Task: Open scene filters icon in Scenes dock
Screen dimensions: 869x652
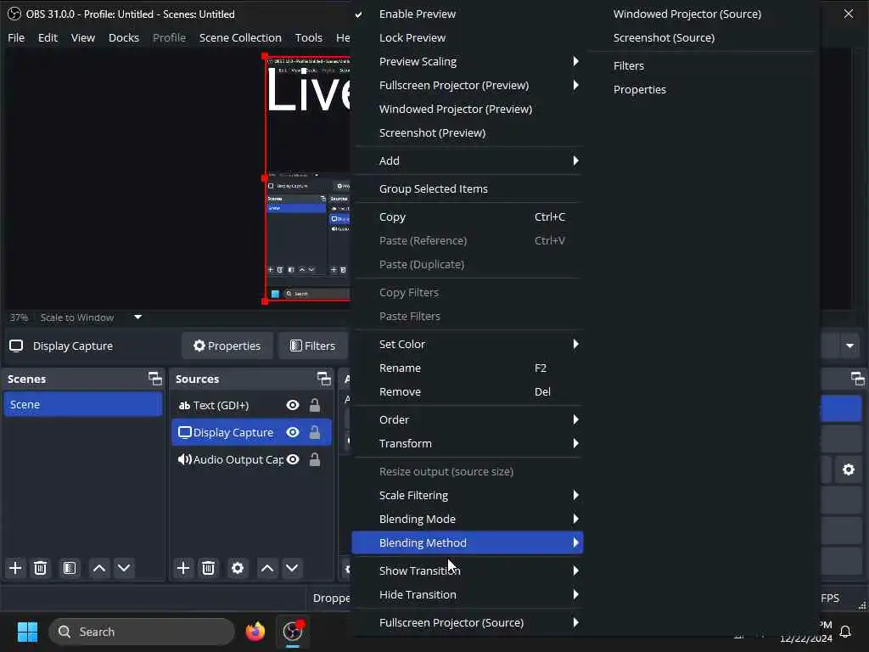Action: [70, 568]
